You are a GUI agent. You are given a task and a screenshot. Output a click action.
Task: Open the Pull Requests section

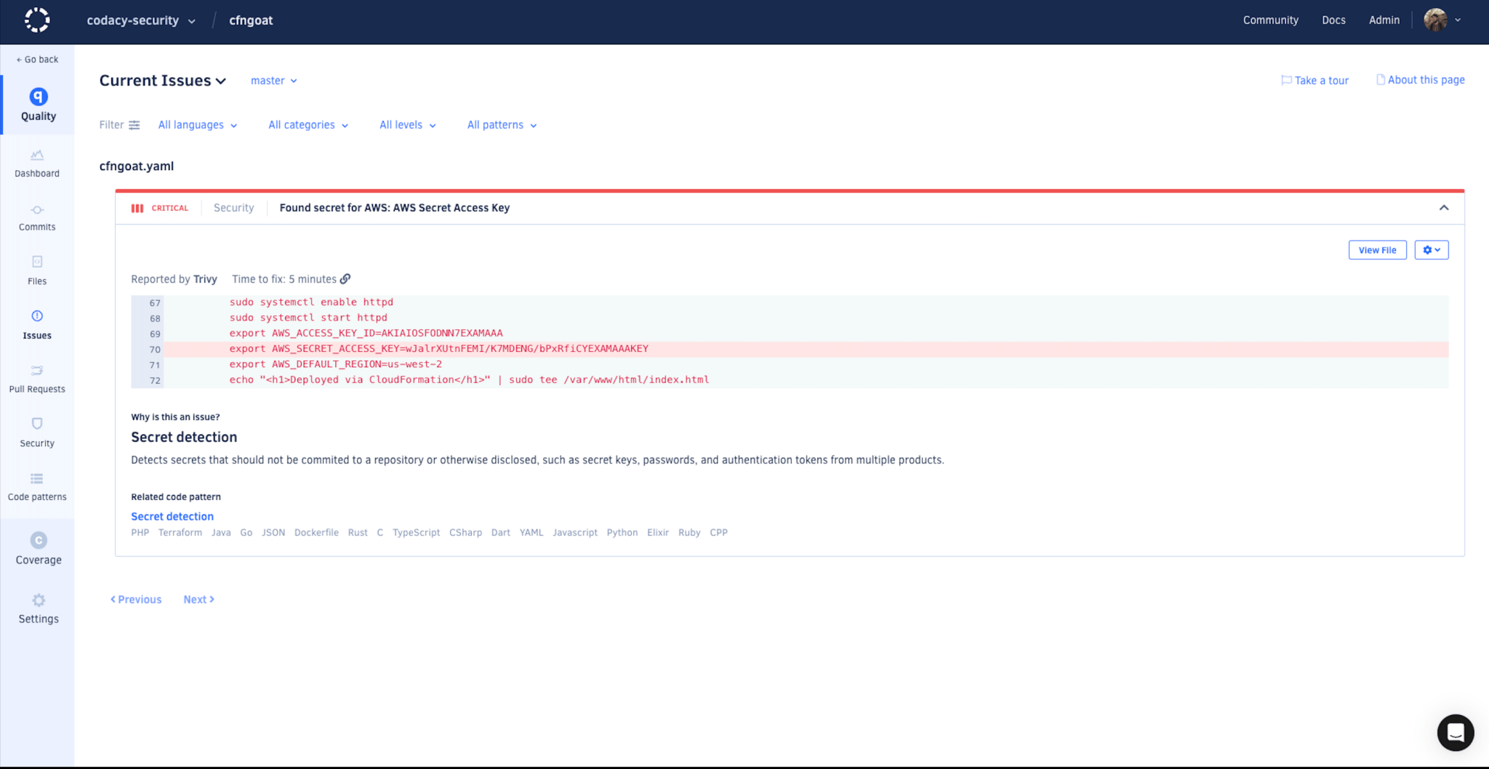tap(36, 378)
